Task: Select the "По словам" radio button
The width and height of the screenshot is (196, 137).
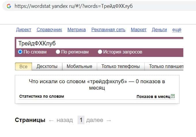Action: point(20,52)
